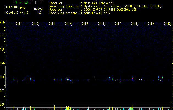Image resolution: width=173 pixels, height=110 pixels.
Task: Click the 0432 time marker
Action: 35,24
